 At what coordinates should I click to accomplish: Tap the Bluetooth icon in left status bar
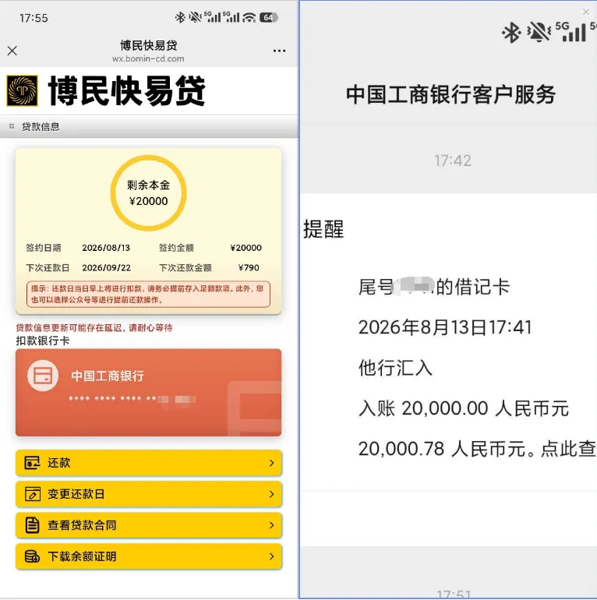coord(179,17)
